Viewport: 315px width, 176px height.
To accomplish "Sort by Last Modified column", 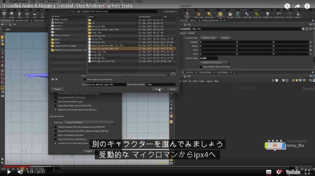I will [x=144, y=17].
